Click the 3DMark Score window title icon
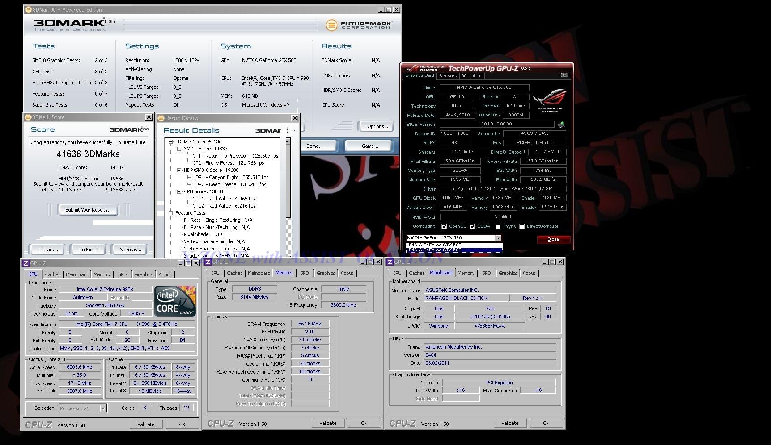771x445 pixels. tap(28, 117)
